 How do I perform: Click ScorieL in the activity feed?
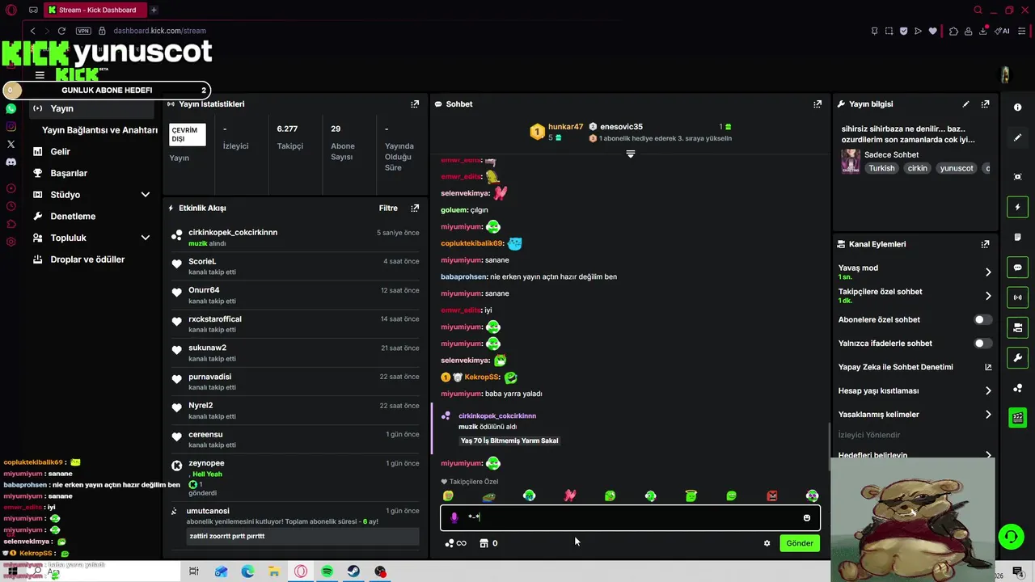click(x=202, y=262)
